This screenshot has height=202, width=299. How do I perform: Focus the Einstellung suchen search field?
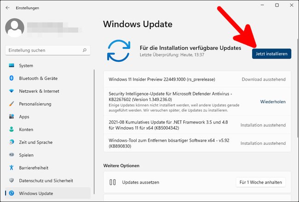pos(48,50)
